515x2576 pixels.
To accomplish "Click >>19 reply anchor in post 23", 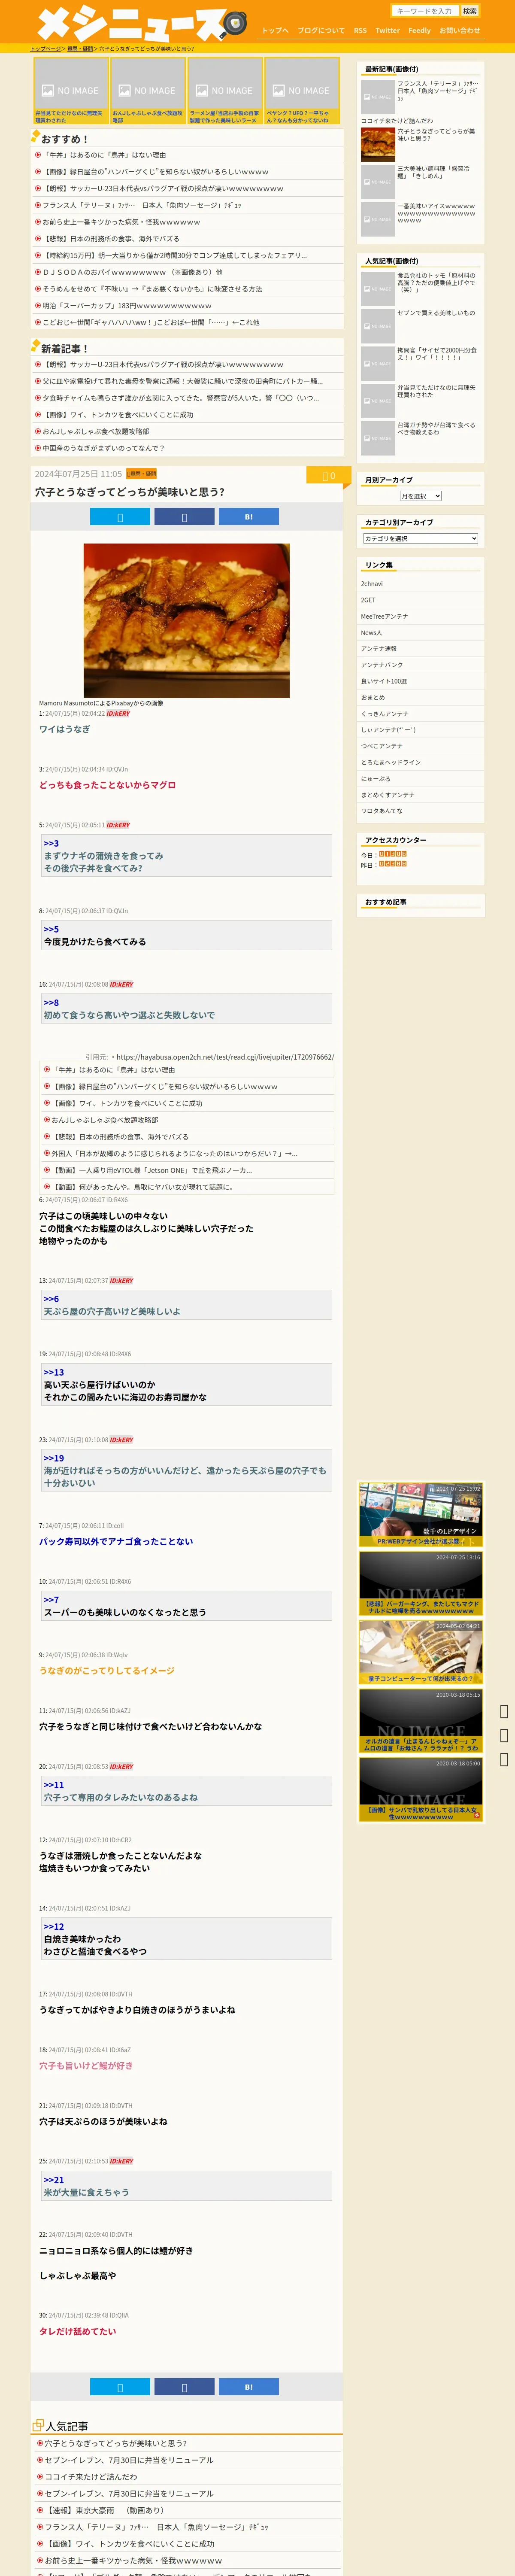I will tap(54, 1458).
